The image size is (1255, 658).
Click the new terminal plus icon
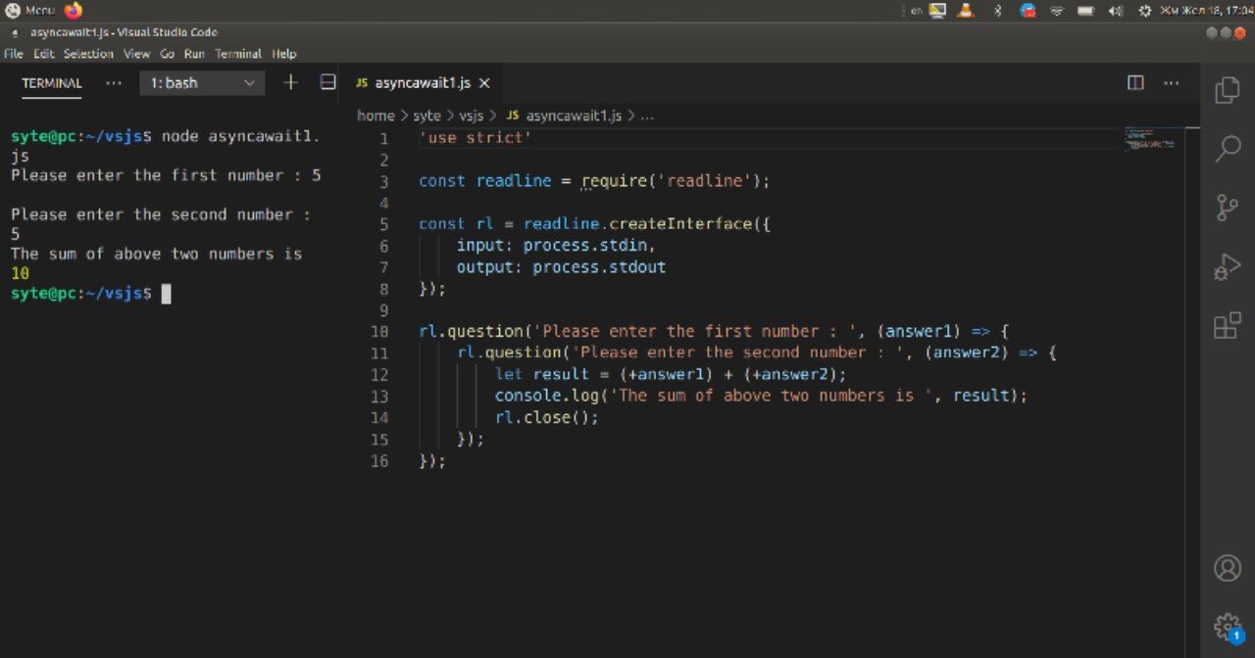coord(290,83)
